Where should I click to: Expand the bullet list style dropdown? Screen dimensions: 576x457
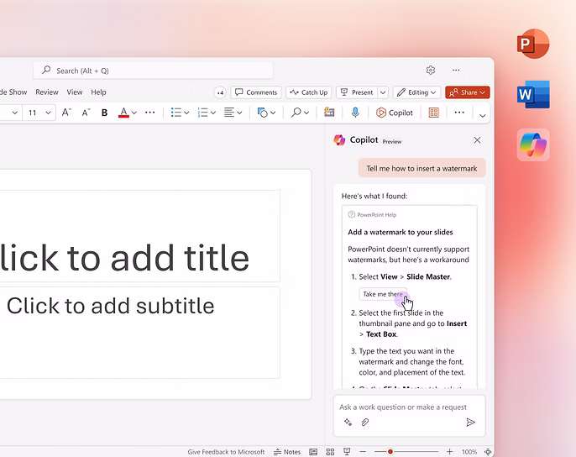[186, 113]
